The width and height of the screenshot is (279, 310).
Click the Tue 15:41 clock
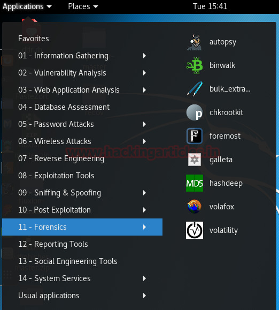tap(210, 6)
